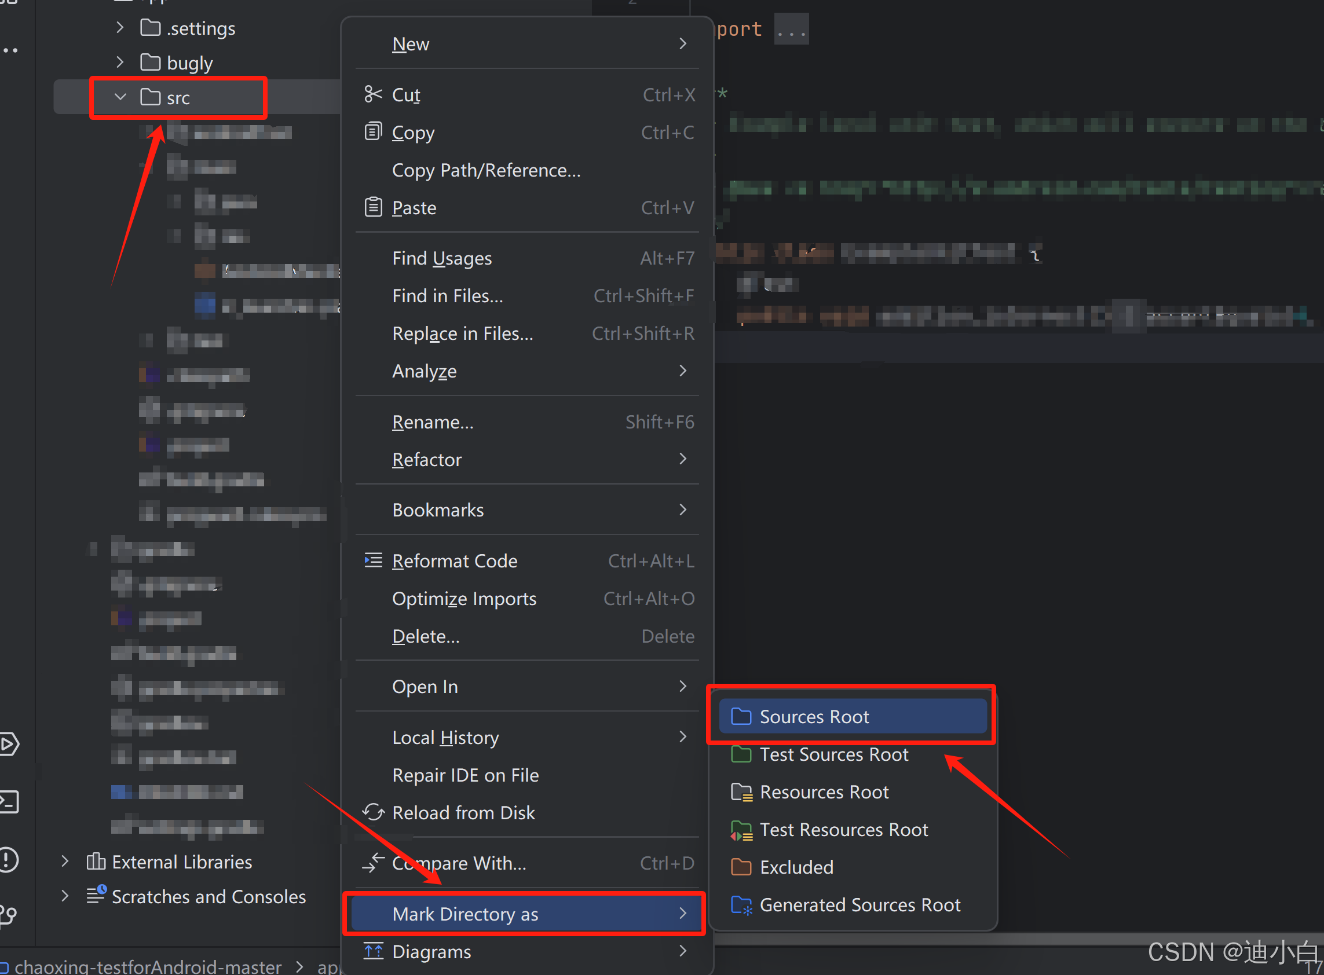Collapse the src folder
This screenshot has width=1324, height=975.
120,97
